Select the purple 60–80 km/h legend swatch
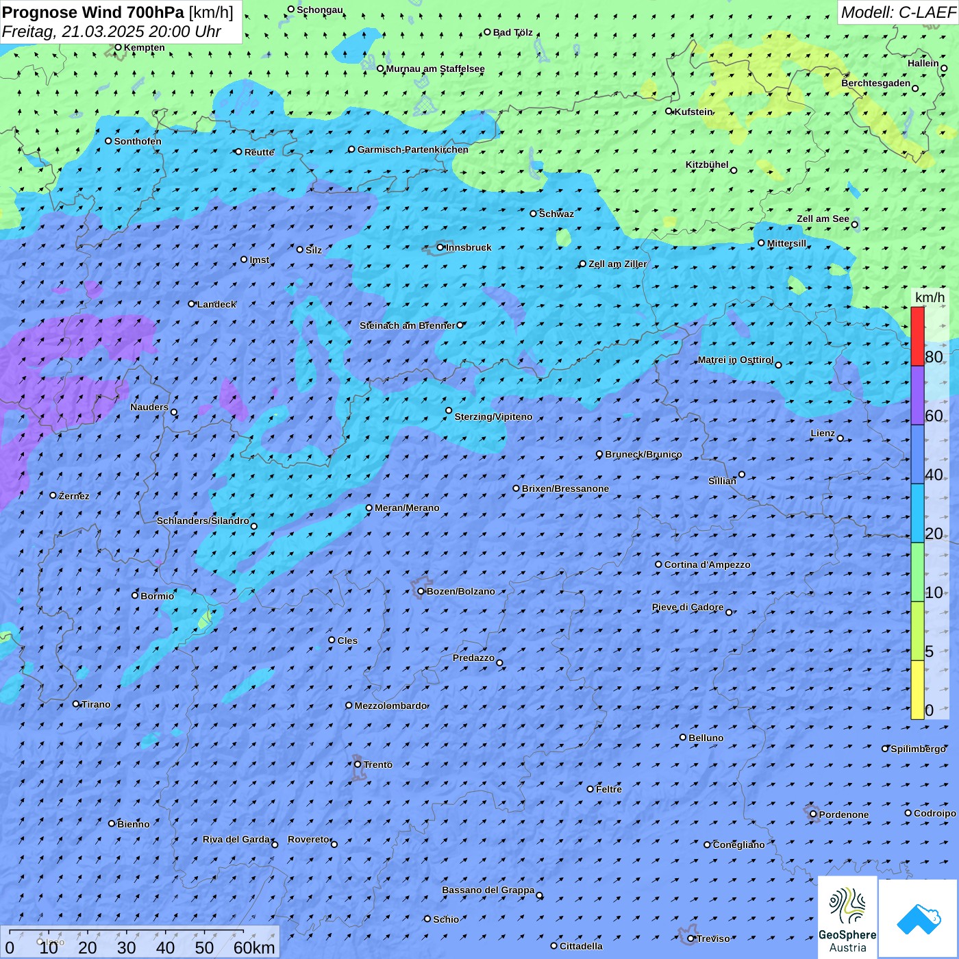Viewport: 959px width, 959px height. point(917,395)
